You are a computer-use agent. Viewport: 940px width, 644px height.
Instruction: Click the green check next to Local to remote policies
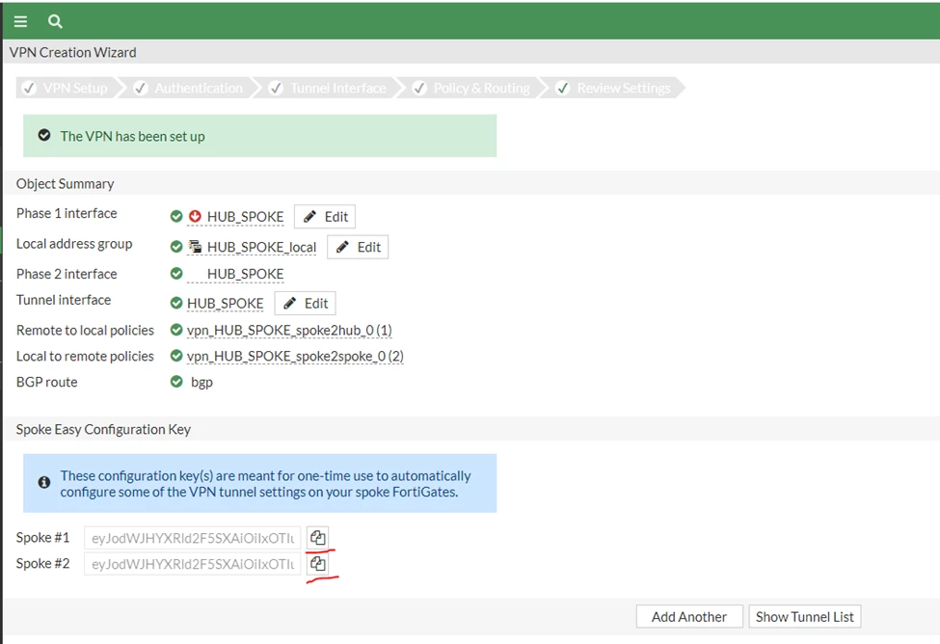(176, 356)
